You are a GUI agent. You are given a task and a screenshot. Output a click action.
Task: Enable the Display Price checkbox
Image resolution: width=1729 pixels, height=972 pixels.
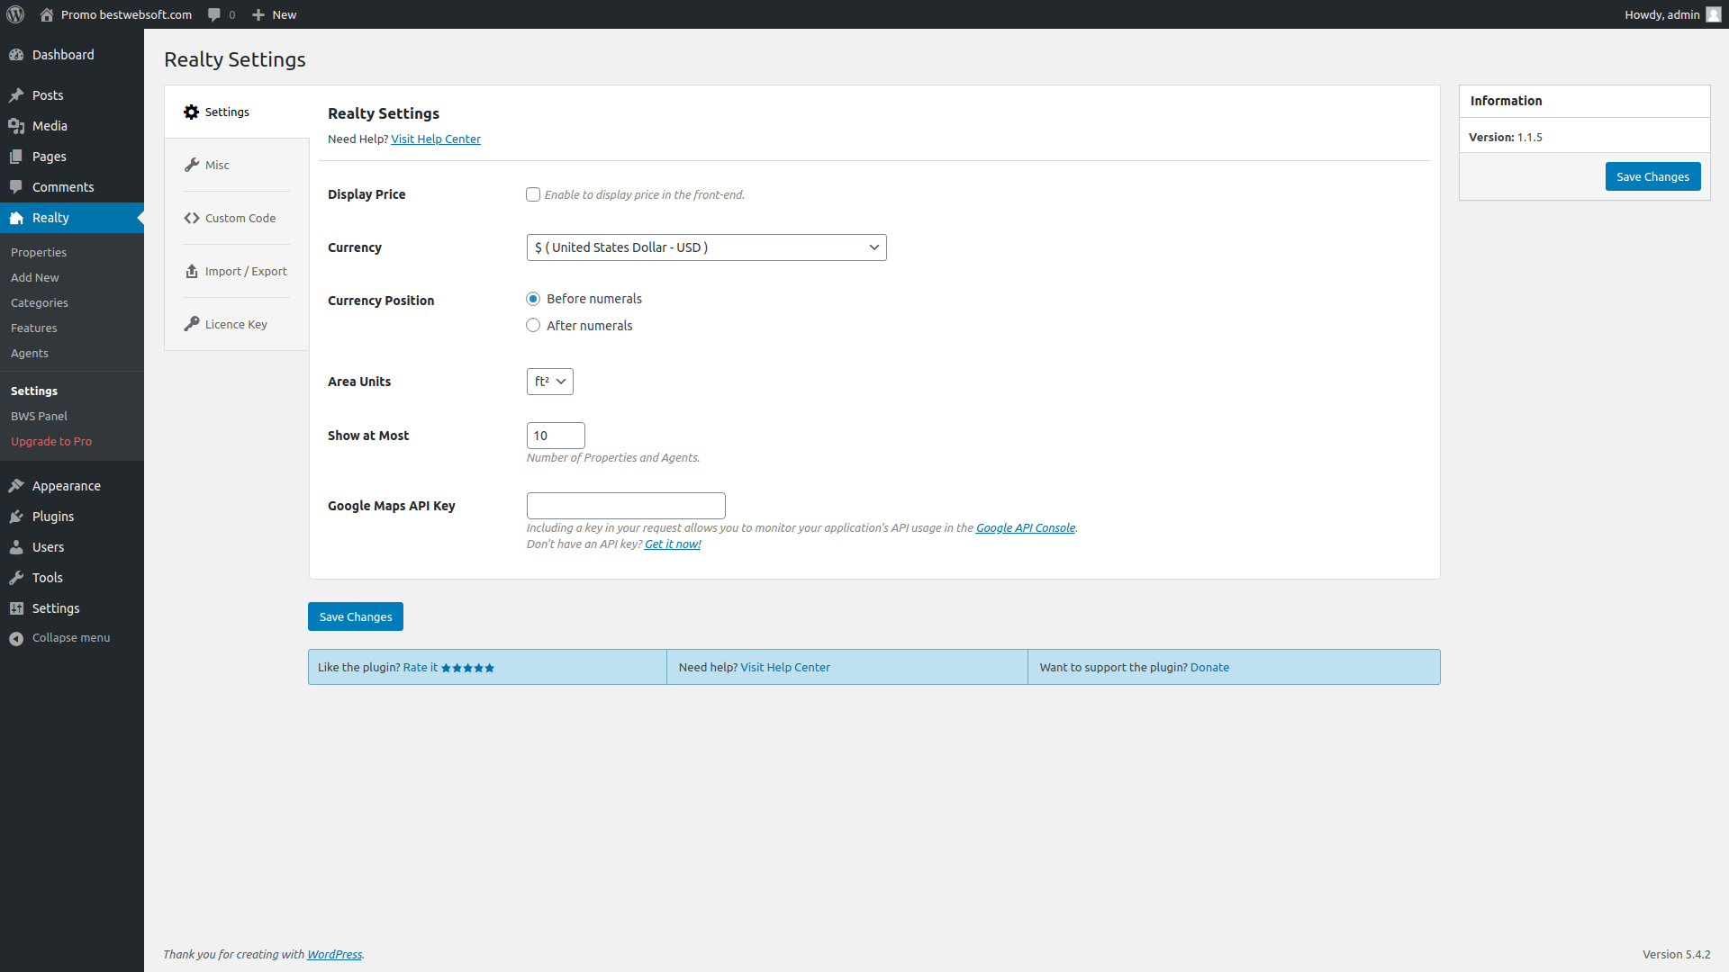(x=533, y=194)
